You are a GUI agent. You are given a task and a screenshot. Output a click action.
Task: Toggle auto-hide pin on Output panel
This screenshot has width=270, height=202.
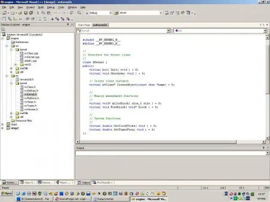tap(263, 148)
